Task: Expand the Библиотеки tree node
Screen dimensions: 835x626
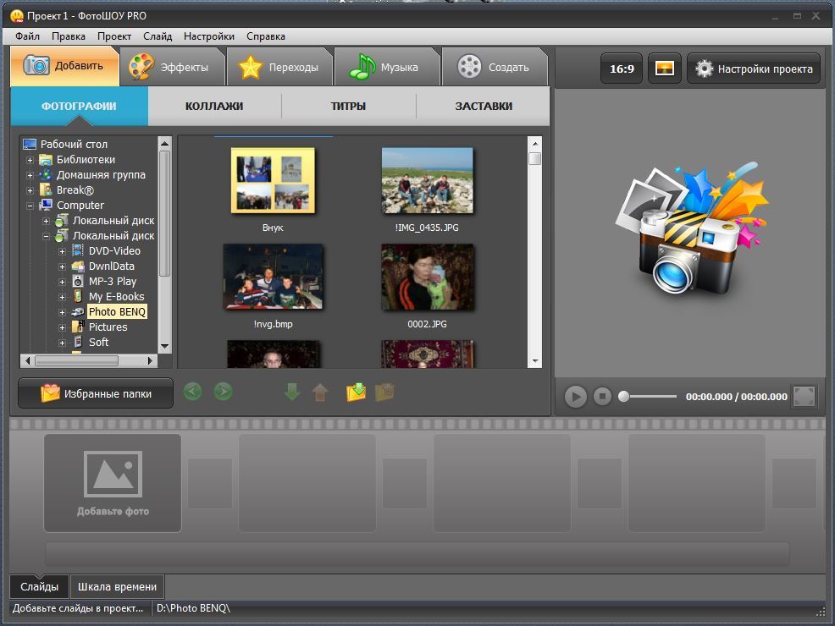Action: point(30,160)
